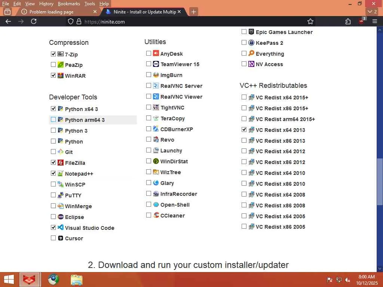This screenshot has width=383, height=287.
Task: Click the Epic Games Launcher icon
Action: (x=251, y=32)
